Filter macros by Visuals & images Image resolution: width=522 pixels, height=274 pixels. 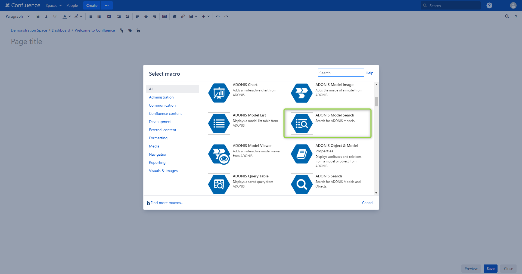(x=163, y=171)
